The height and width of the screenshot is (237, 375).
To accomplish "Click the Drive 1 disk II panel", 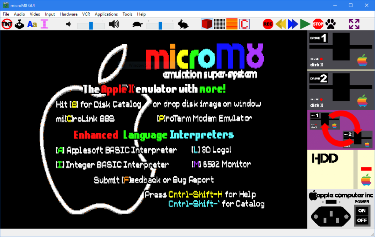I will [341, 50].
